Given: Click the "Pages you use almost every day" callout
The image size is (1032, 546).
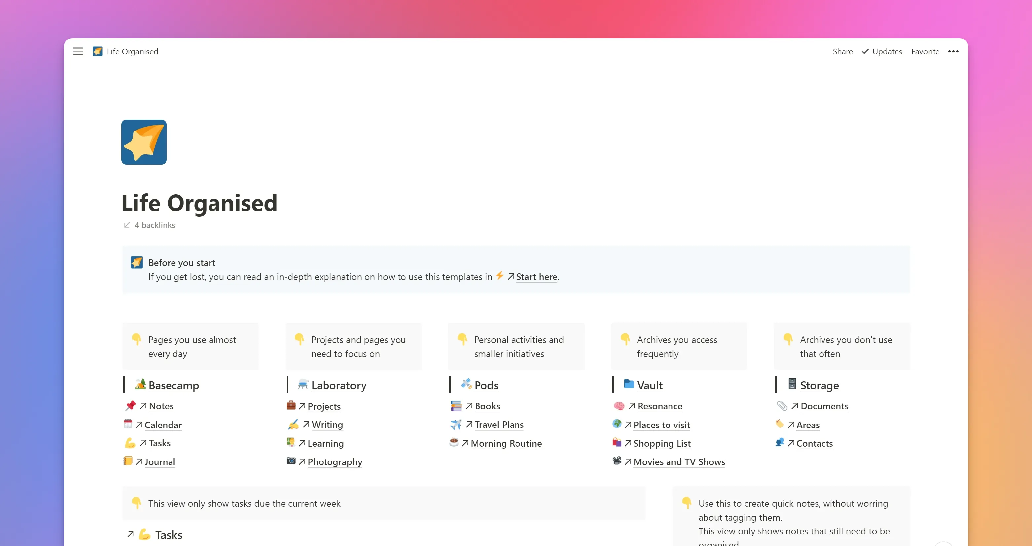Looking at the screenshot, I should tap(191, 347).
